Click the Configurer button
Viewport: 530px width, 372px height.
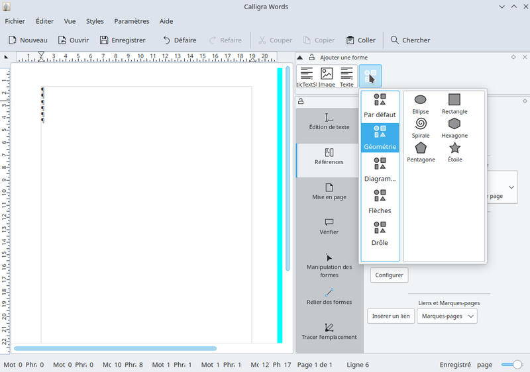[x=389, y=275]
